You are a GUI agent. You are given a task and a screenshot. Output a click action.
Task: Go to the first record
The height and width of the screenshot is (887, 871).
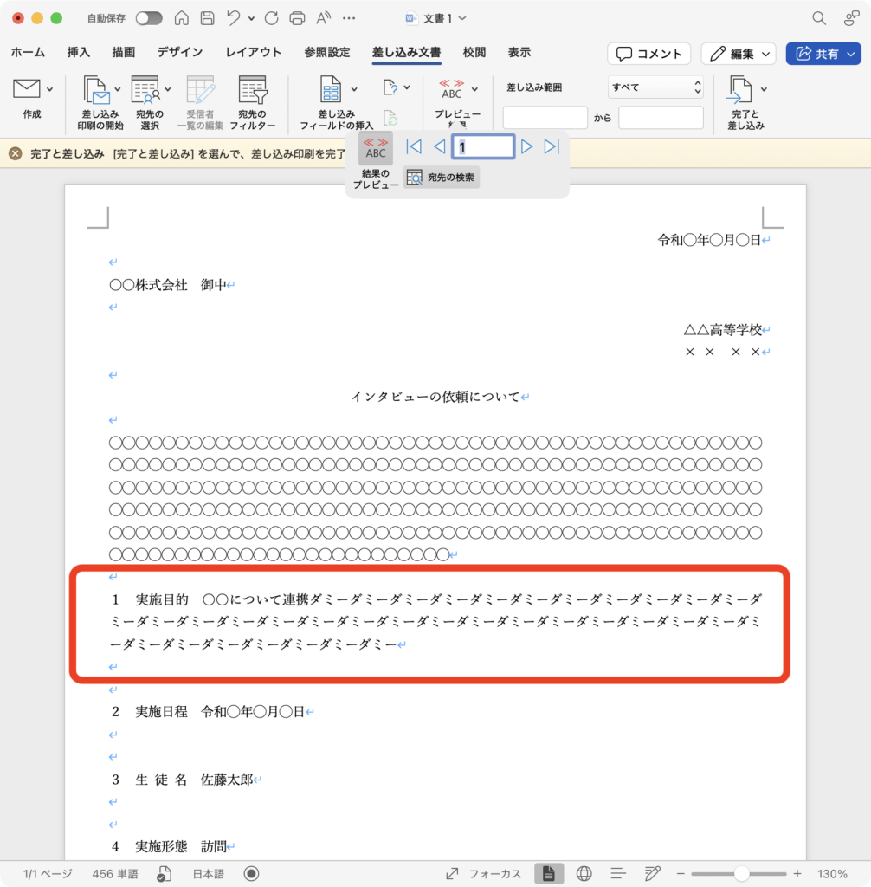414,146
